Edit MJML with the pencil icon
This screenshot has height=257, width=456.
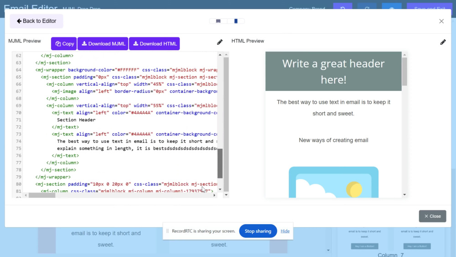coord(220,42)
